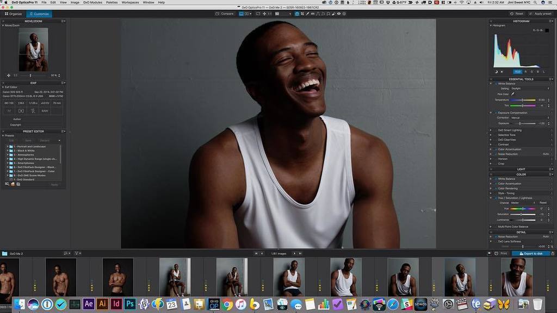Adjust the Temperature slider
The image size is (557, 313).
523,100
